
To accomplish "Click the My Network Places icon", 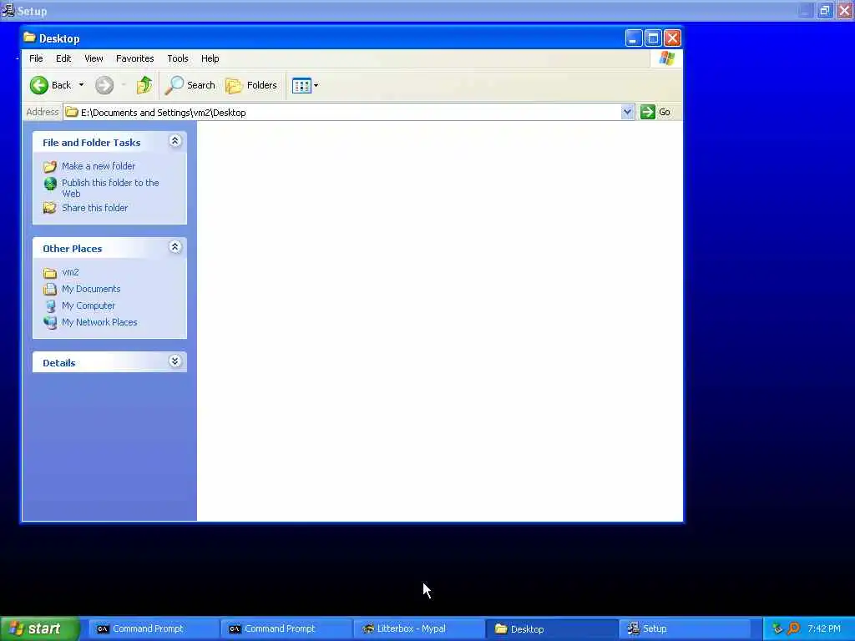I will click(50, 322).
